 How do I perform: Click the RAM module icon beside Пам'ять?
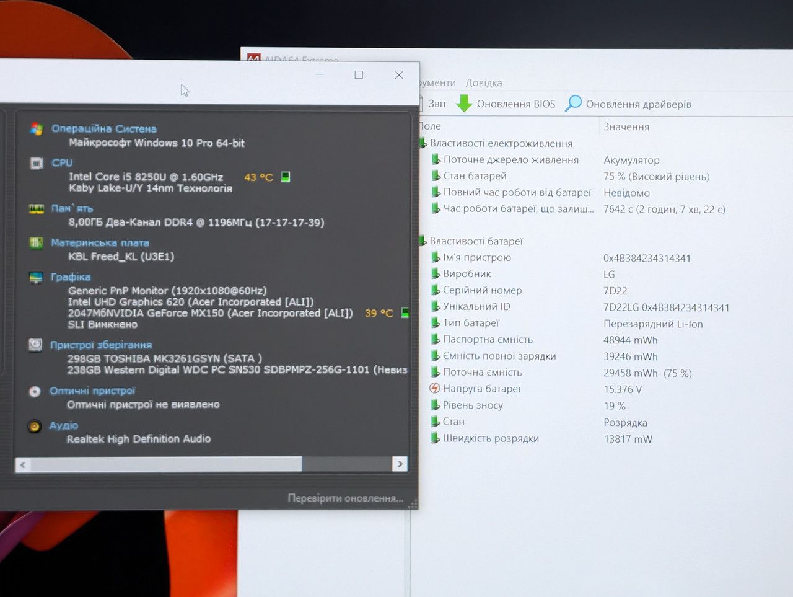pyautogui.click(x=37, y=209)
